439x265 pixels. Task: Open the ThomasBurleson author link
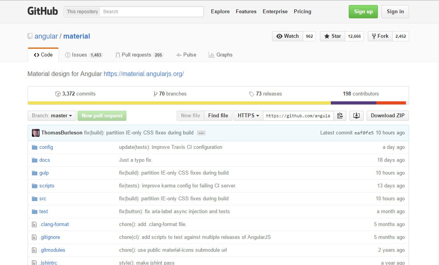pos(62,132)
